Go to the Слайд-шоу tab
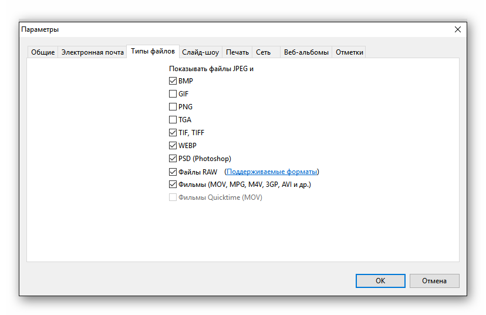Image resolution: width=486 pixels, height=315 pixels. tap(200, 52)
